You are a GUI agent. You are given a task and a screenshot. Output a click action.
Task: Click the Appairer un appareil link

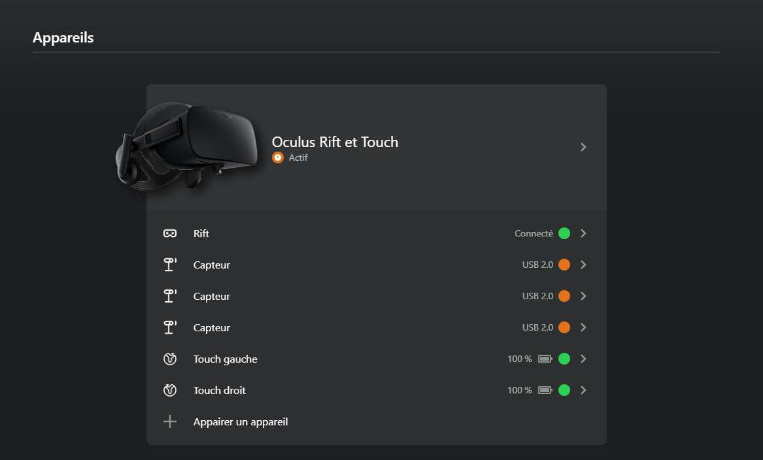pyautogui.click(x=241, y=422)
